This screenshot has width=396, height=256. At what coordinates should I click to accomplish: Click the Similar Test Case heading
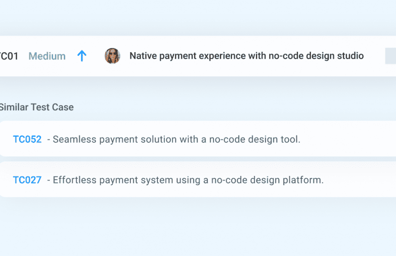36,107
